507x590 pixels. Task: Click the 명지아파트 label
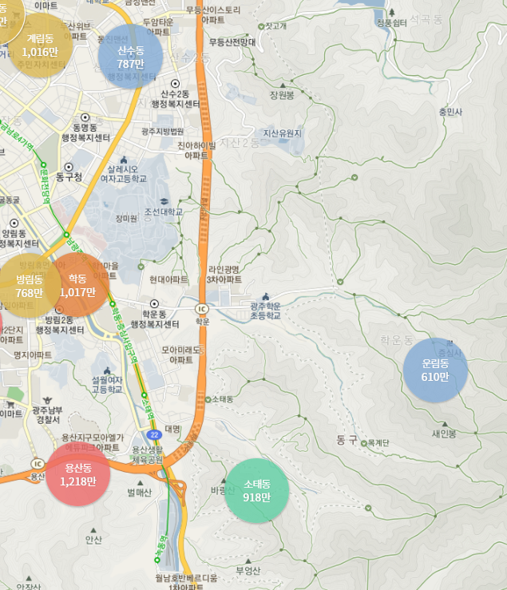(33, 354)
